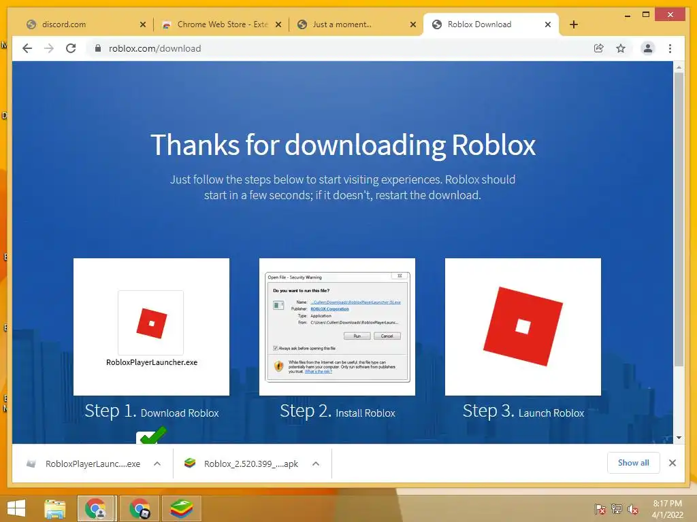The height and width of the screenshot is (522, 697).
Task: Click the page vertical scrollbar
Action: pos(679,220)
